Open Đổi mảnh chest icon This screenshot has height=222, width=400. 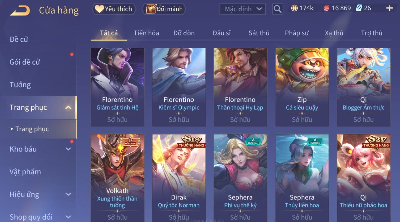(x=151, y=9)
